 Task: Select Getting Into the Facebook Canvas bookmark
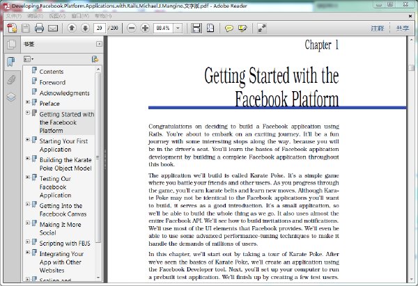coord(63,210)
